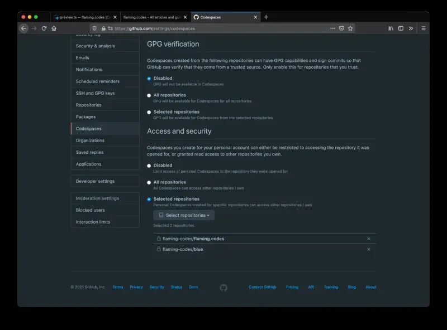
Task: Open the Docs footer link
Action: click(x=193, y=287)
